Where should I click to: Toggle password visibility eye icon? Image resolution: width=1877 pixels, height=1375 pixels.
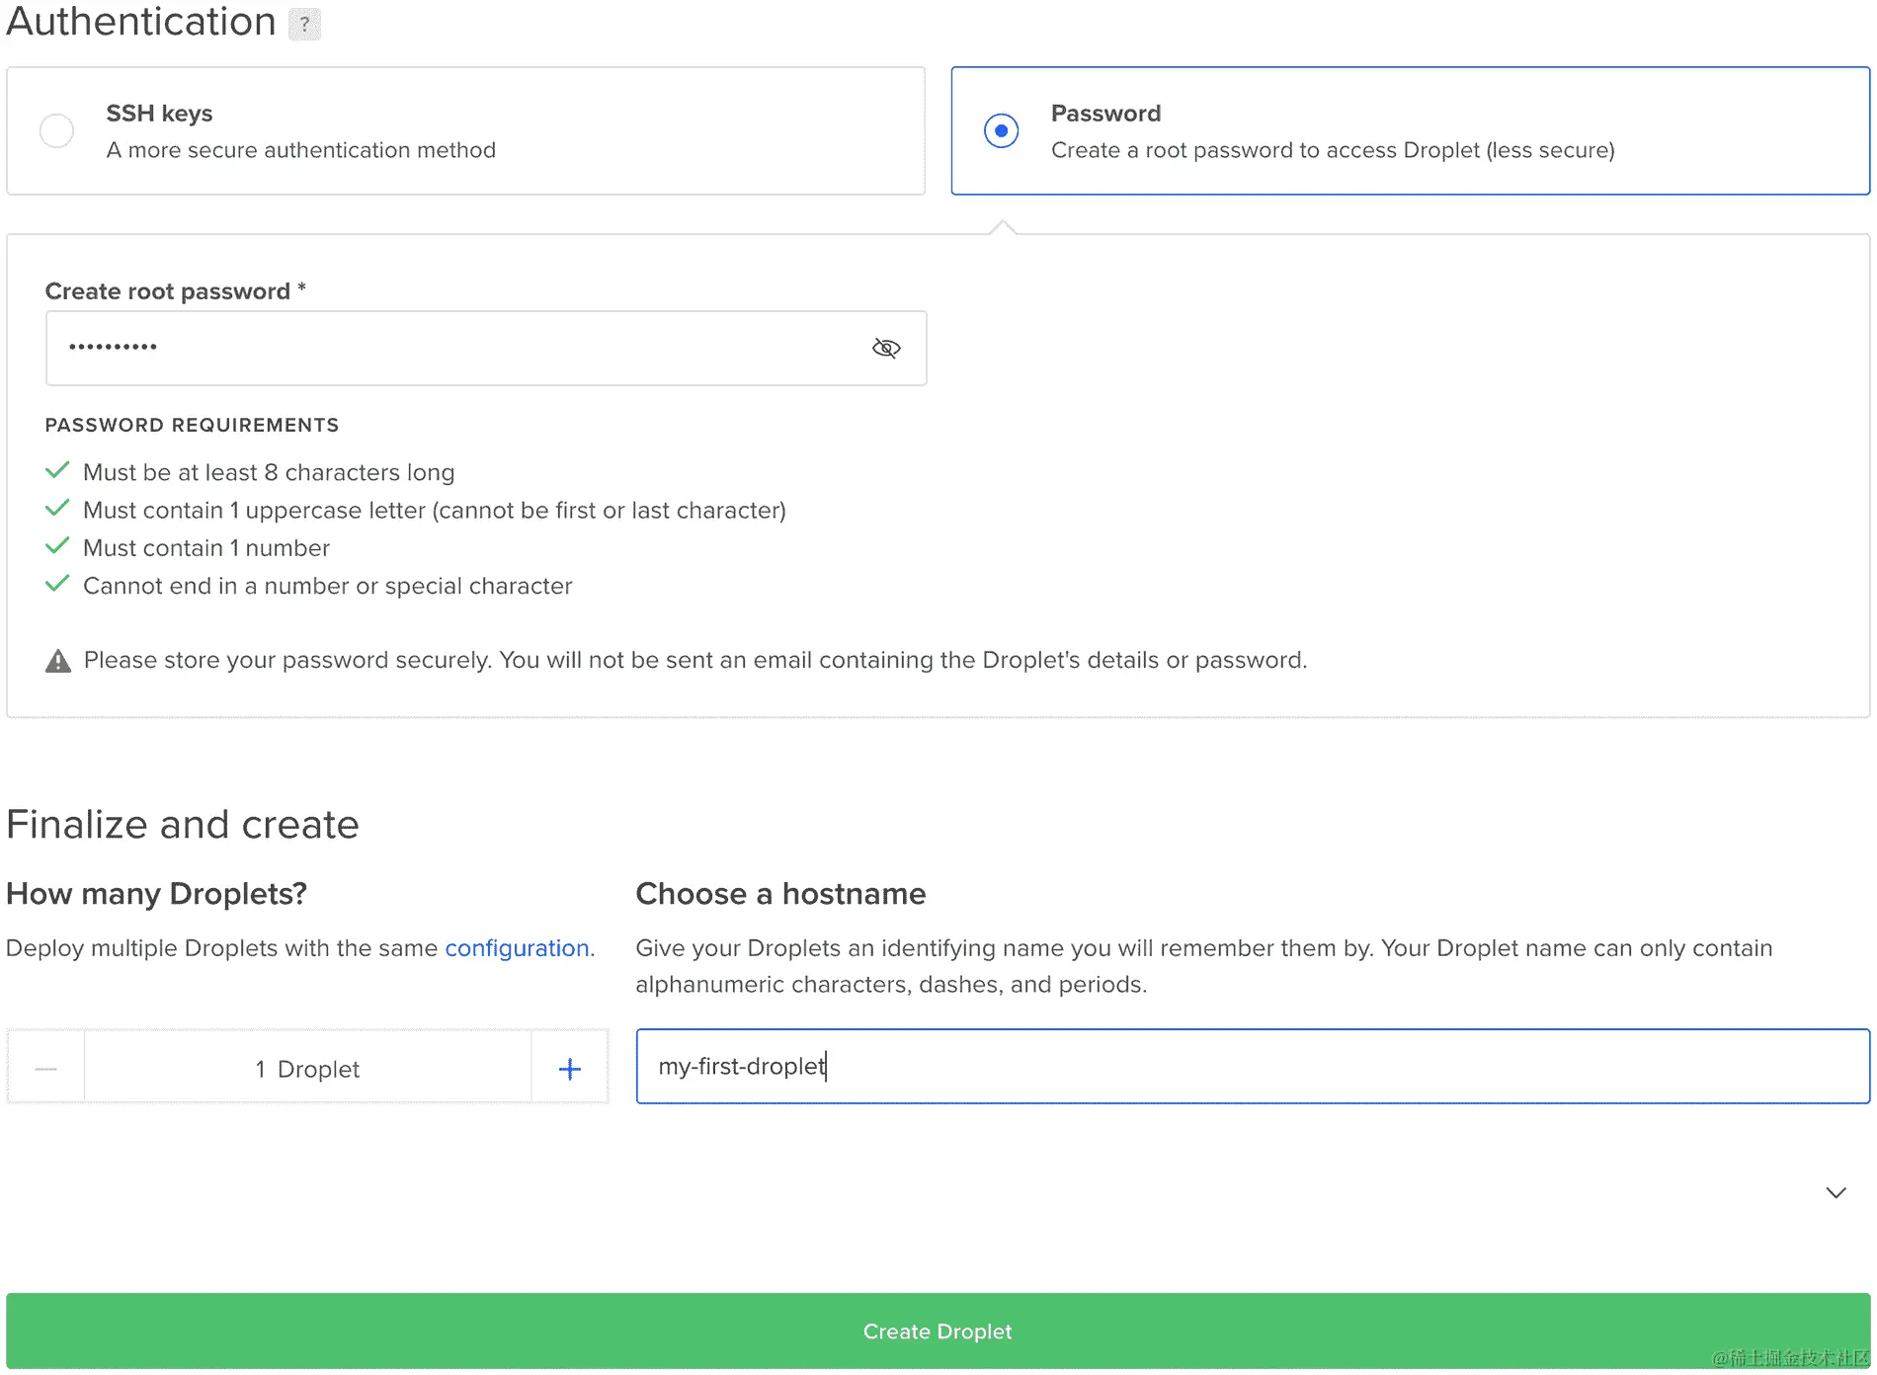pos(886,348)
